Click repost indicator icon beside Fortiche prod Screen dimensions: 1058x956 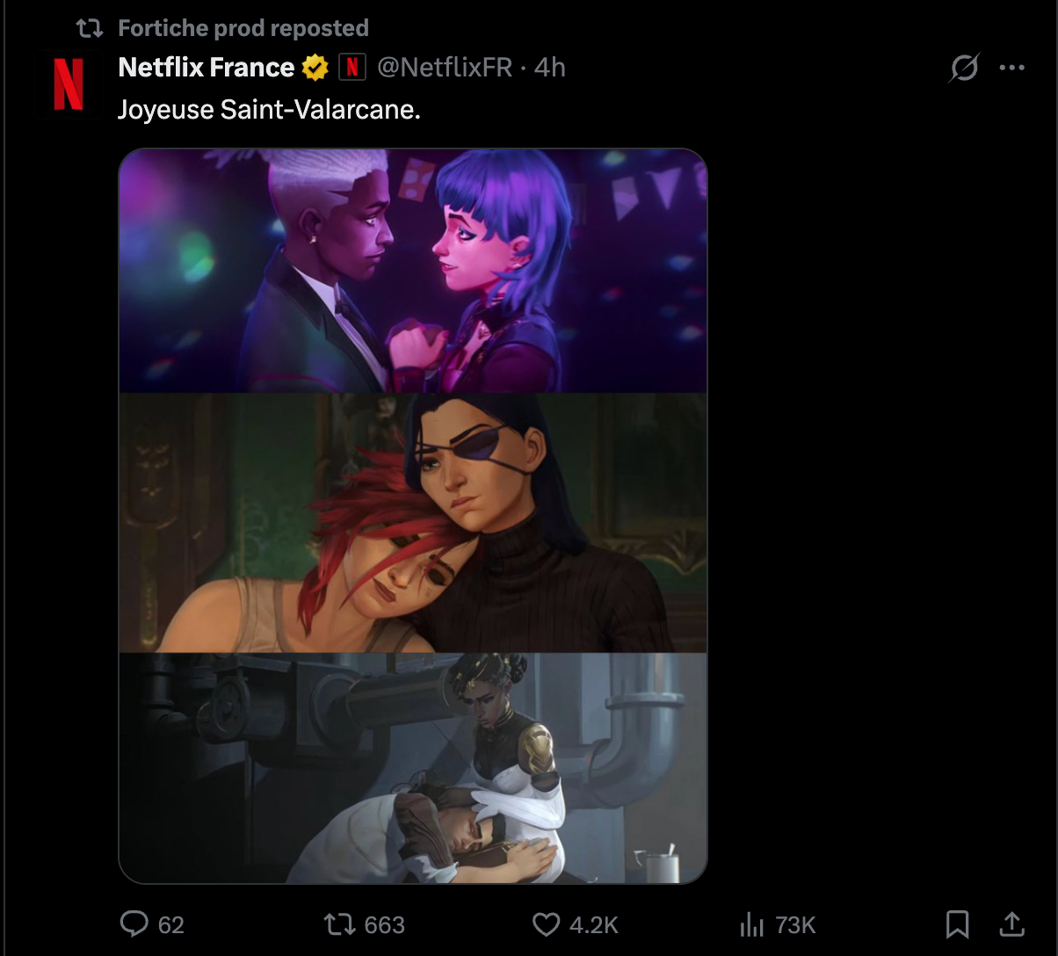point(91,29)
